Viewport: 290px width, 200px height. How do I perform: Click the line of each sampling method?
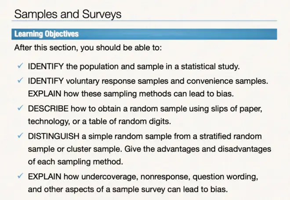pyautogui.click(x=76, y=162)
